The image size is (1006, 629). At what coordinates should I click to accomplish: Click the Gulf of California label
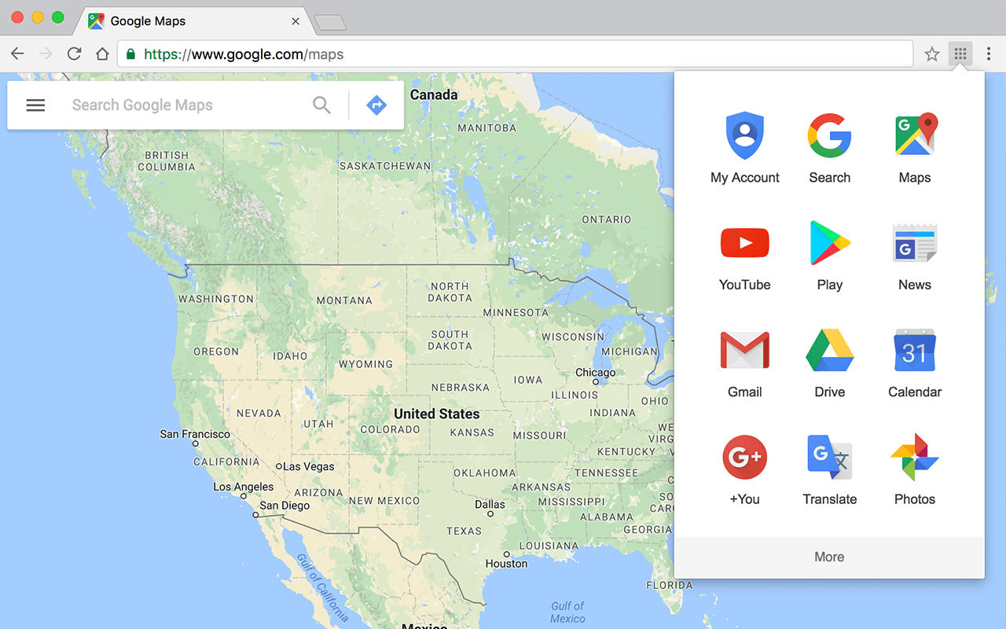pos(321,587)
